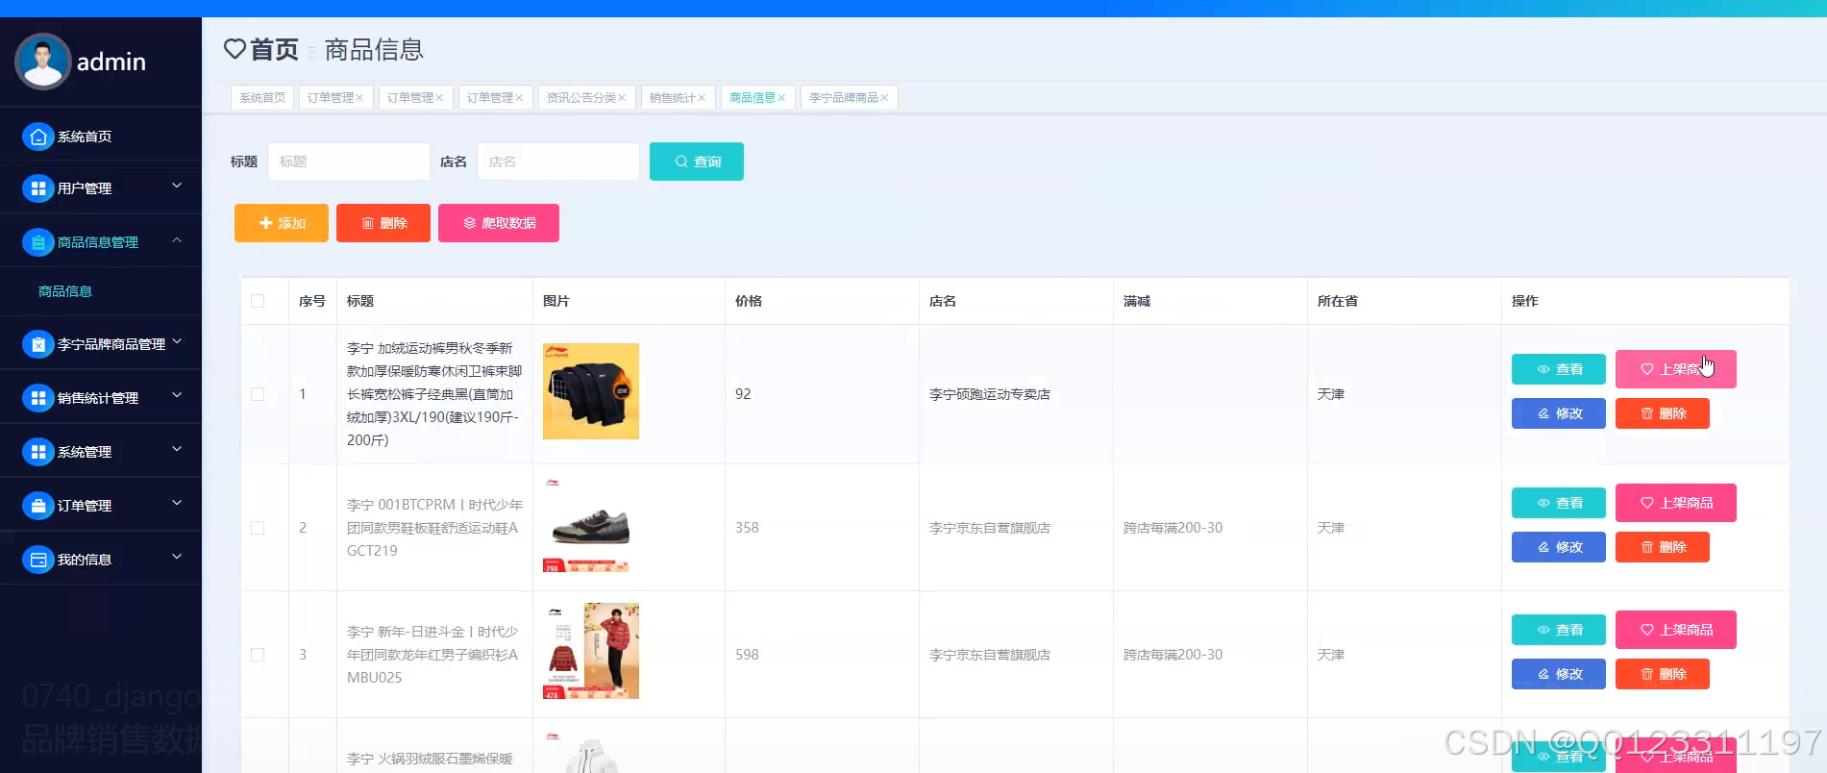Screen dimensions: 1827x773
Task: Check the row 1 checkbox
Action: [x=258, y=394]
